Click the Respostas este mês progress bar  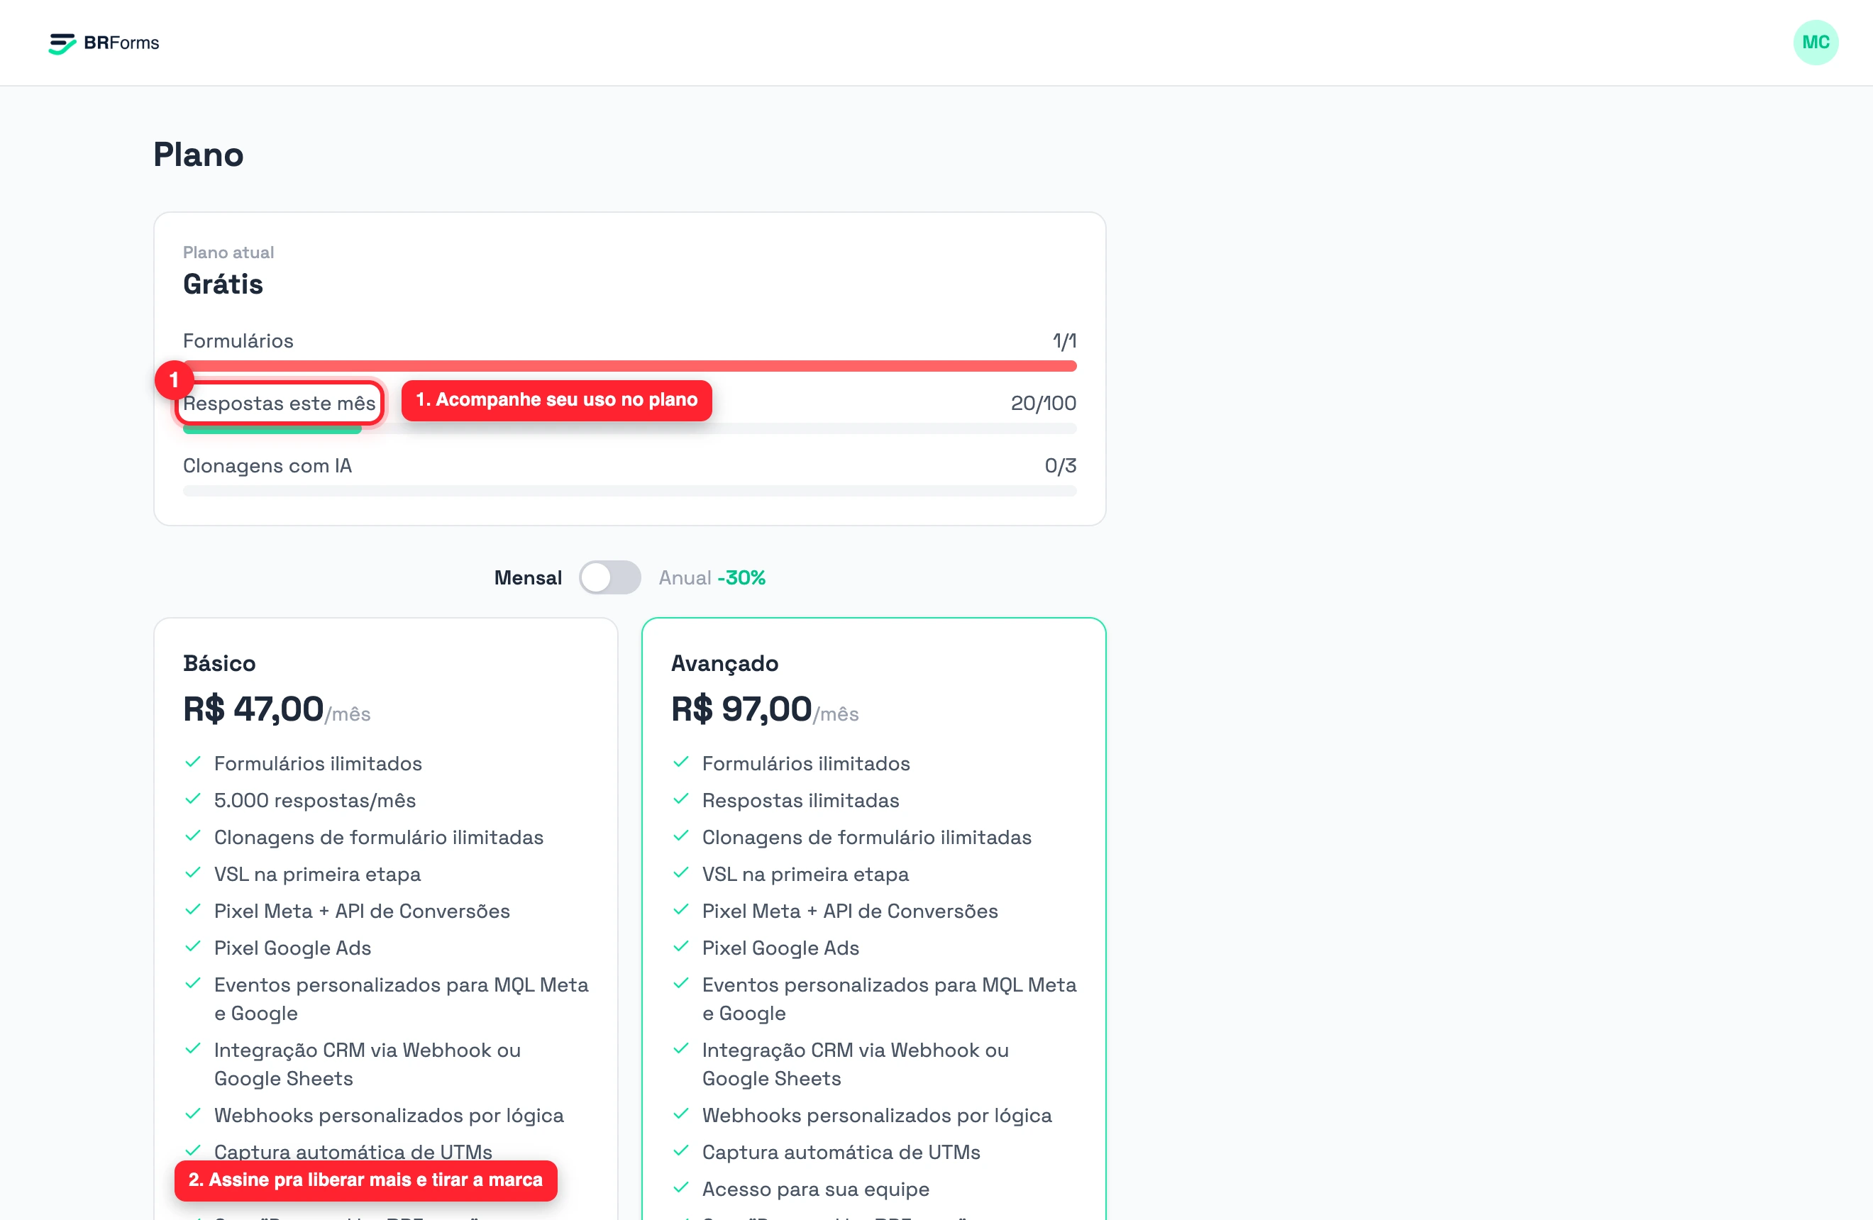point(629,428)
